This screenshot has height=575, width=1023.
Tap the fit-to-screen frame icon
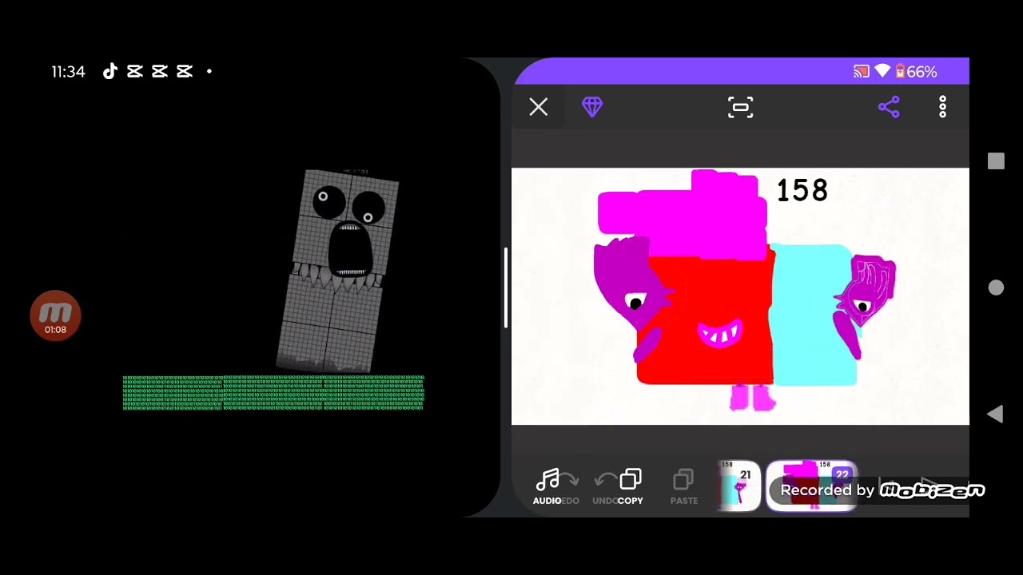[x=741, y=108]
